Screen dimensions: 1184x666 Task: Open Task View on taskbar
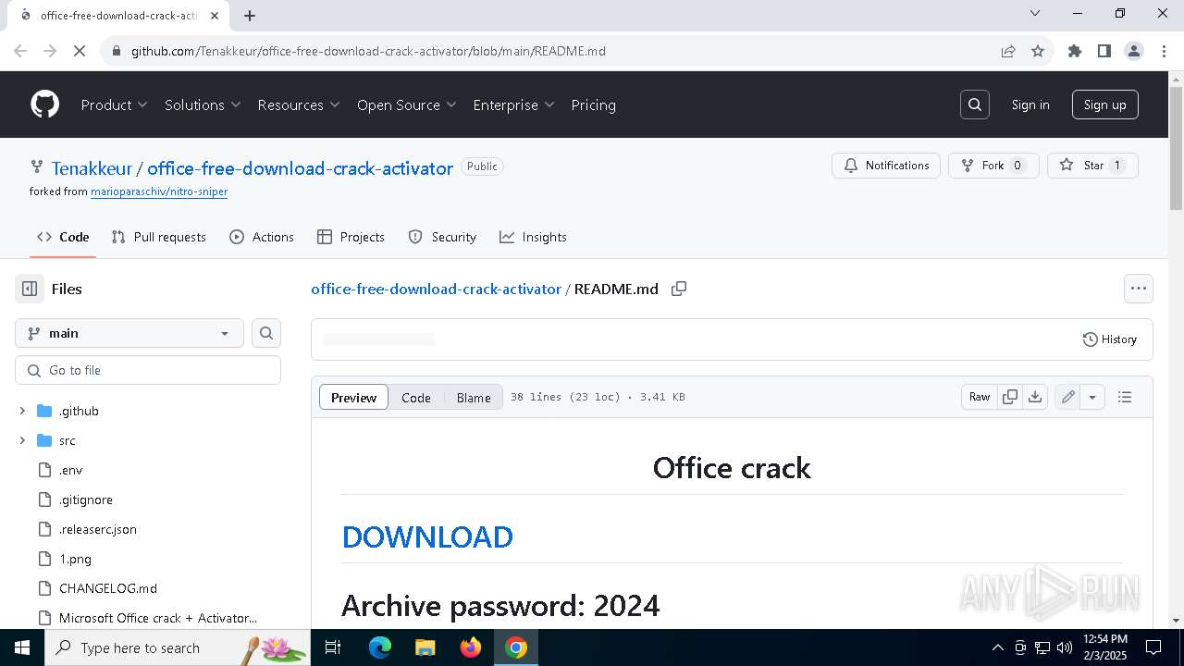click(x=333, y=647)
